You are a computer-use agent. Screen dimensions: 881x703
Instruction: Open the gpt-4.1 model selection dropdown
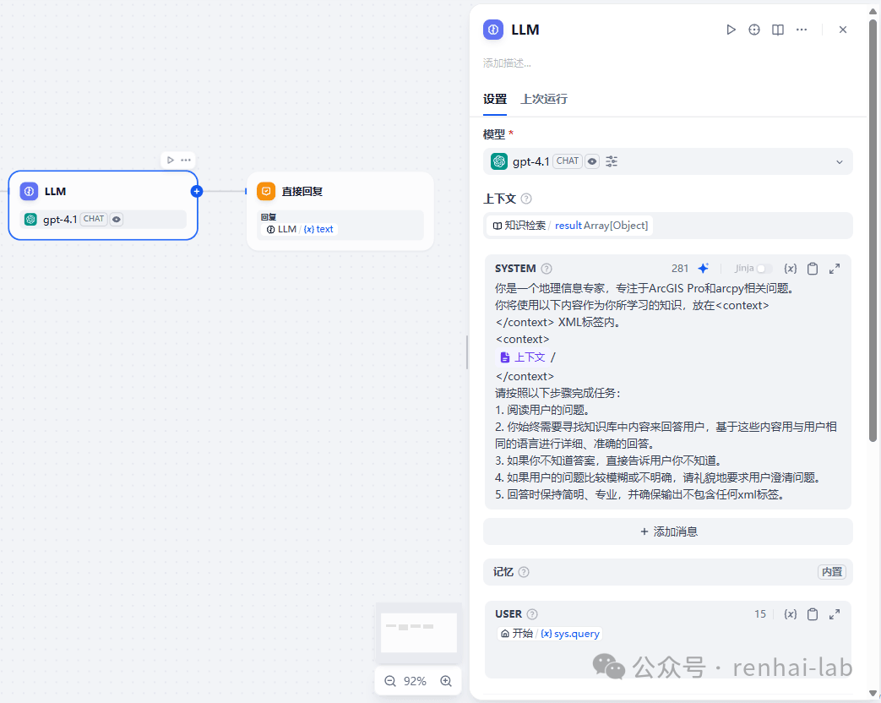pyautogui.click(x=840, y=161)
